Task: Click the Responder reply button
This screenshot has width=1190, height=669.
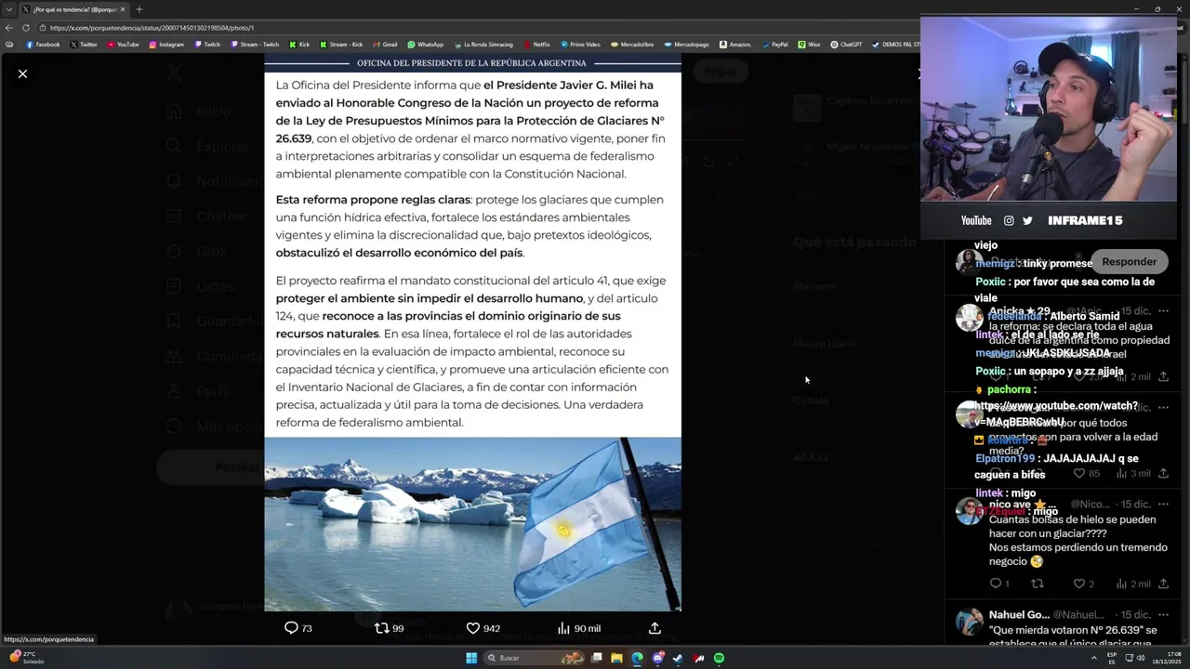Action: pos(1129,262)
